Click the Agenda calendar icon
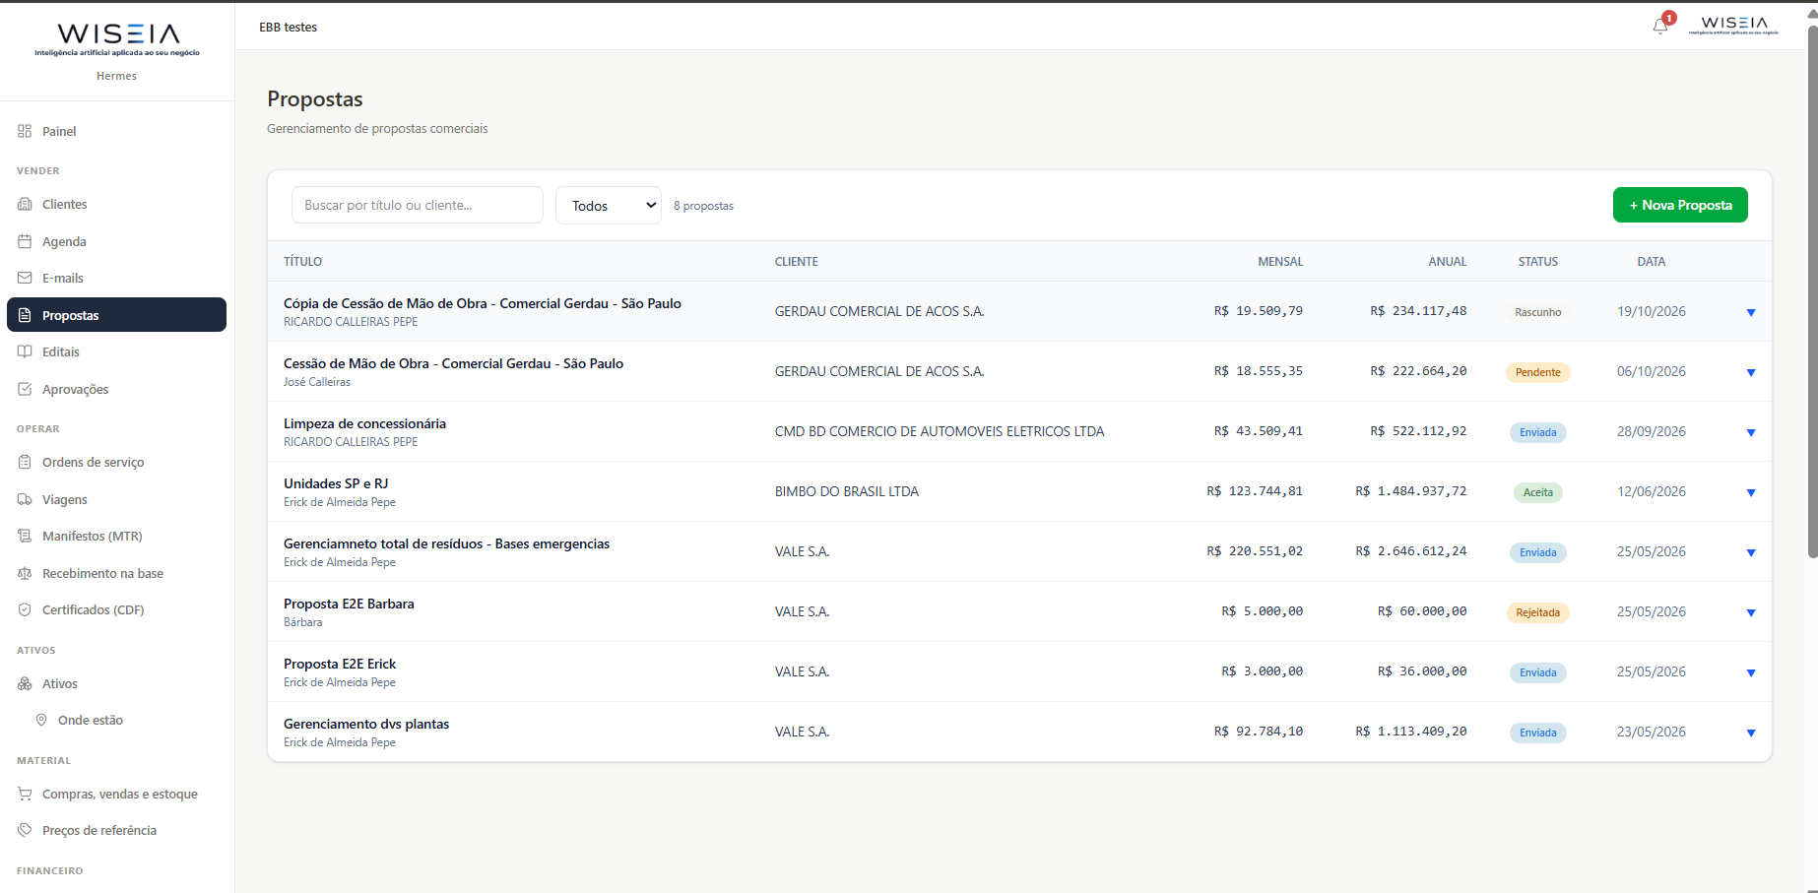Image resolution: width=1818 pixels, height=893 pixels. pyautogui.click(x=25, y=241)
